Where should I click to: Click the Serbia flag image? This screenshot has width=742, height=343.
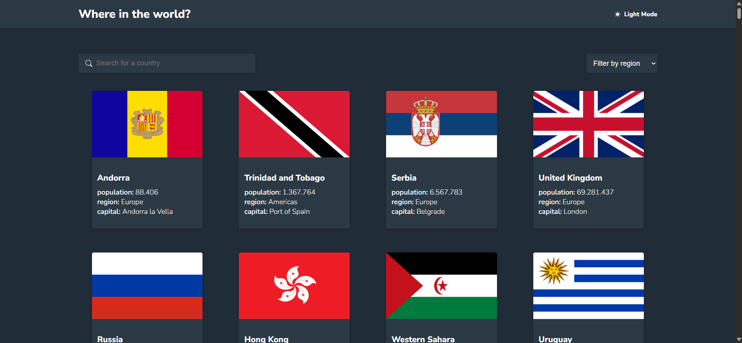[441, 124]
